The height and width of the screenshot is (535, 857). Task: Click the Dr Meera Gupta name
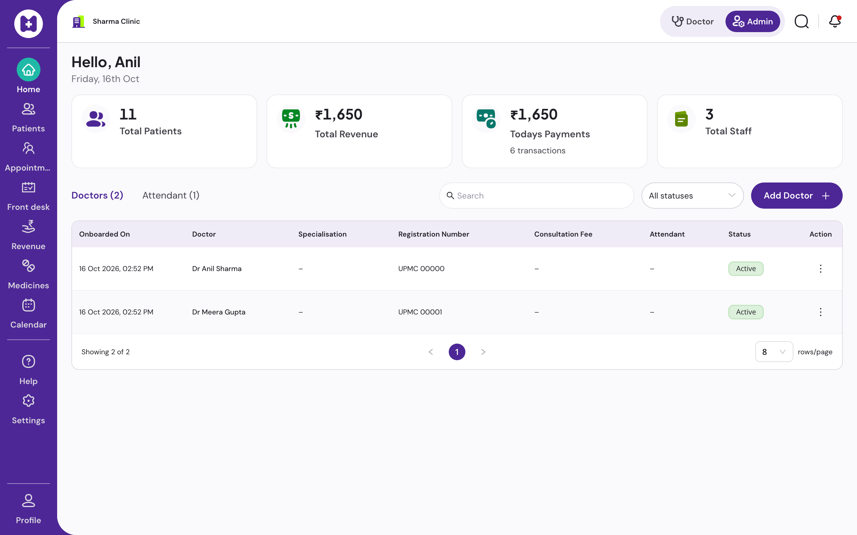(x=218, y=312)
